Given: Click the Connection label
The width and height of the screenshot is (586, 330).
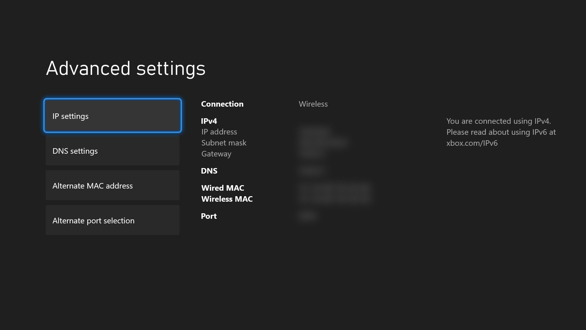Looking at the screenshot, I should (222, 104).
